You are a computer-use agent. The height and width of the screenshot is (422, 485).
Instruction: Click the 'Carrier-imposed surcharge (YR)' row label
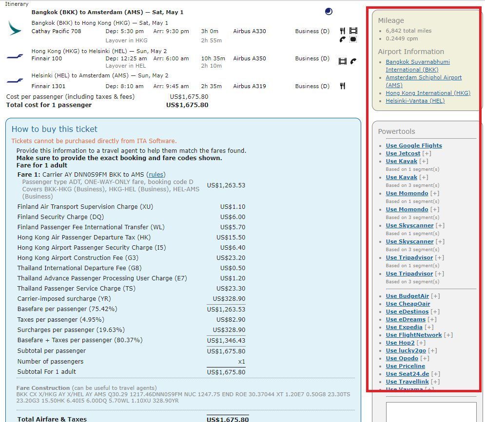[x=64, y=299]
